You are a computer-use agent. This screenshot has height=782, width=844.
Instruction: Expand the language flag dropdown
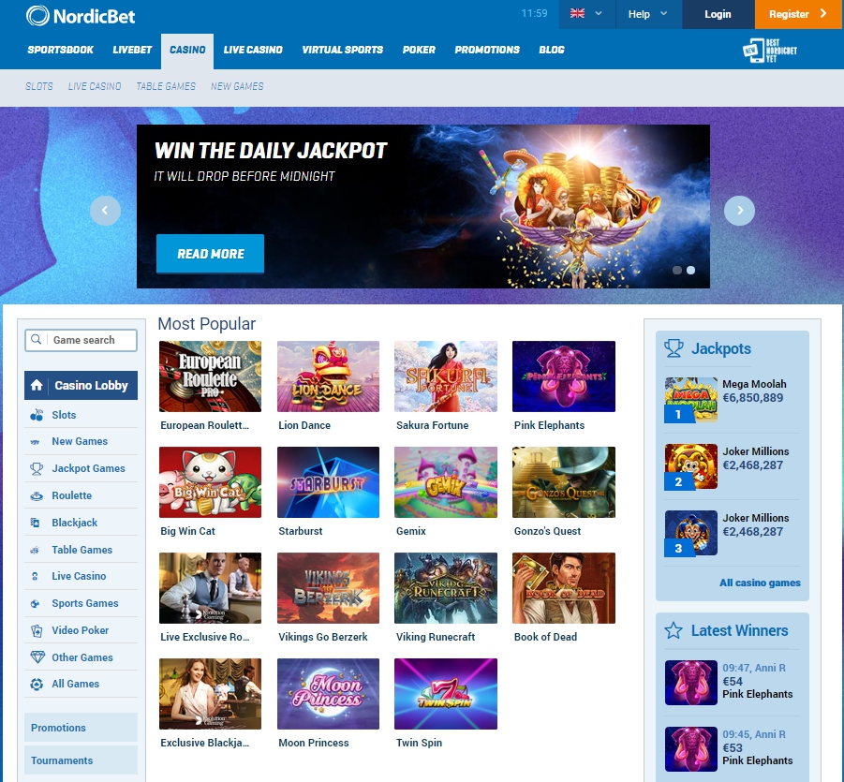(x=587, y=14)
